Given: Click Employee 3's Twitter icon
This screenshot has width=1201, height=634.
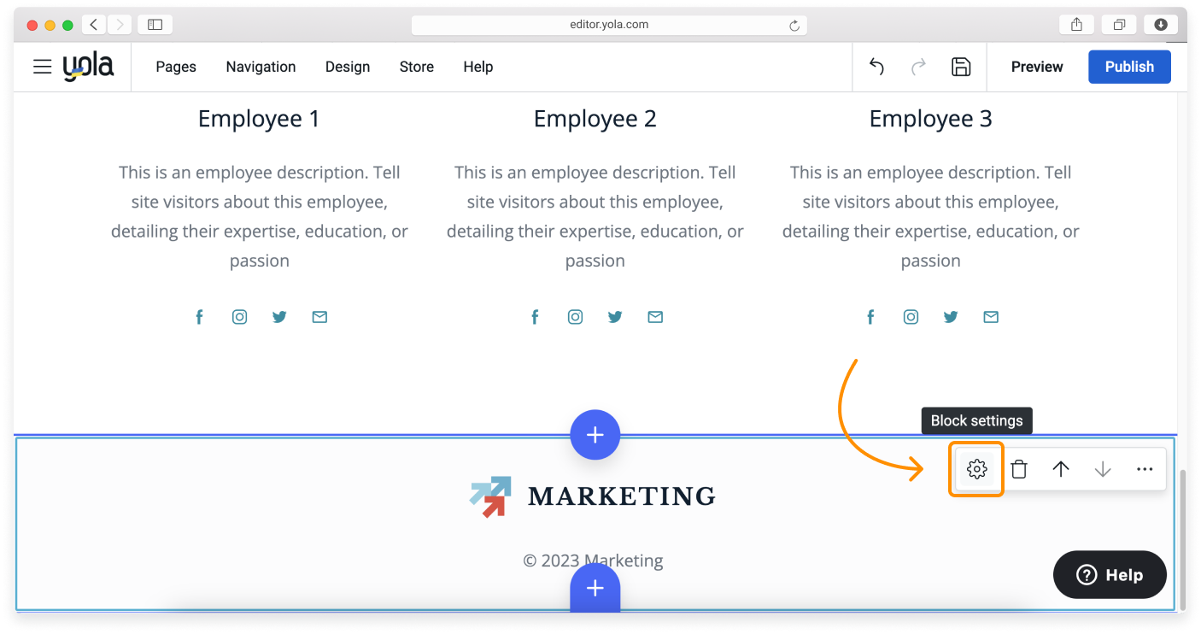Looking at the screenshot, I should (x=951, y=317).
